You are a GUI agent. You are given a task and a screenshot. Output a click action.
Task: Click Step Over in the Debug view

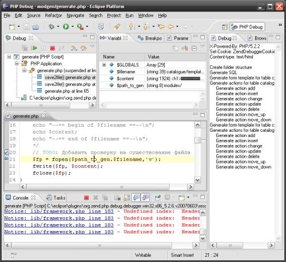pyautogui.click(x=84, y=48)
